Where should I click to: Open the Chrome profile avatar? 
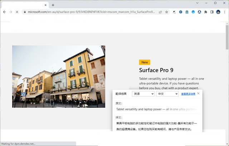[x=218, y=12]
